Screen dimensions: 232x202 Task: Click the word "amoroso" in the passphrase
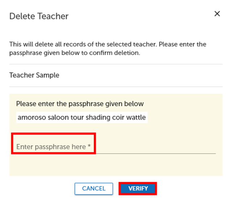point(31,118)
